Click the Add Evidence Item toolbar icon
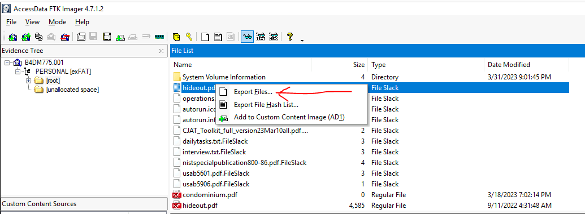This screenshot has height=214, width=585. (13, 37)
